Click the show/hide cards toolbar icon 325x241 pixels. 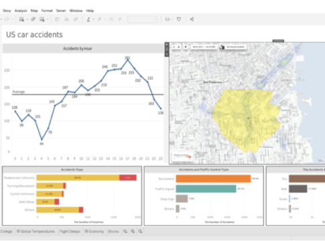tap(168, 19)
